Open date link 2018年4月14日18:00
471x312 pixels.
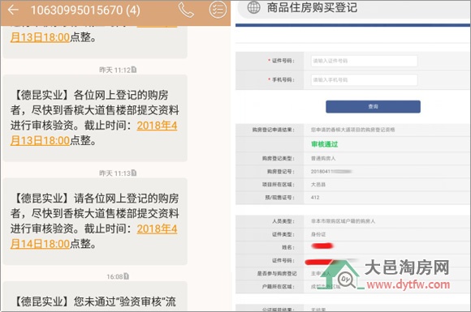(93, 236)
